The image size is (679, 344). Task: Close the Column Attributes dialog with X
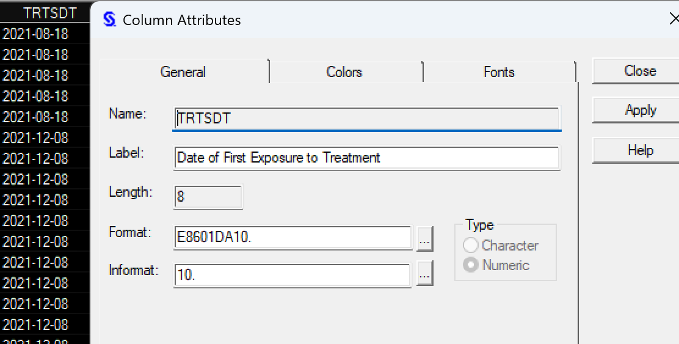pyautogui.click(x=674, y=20)
